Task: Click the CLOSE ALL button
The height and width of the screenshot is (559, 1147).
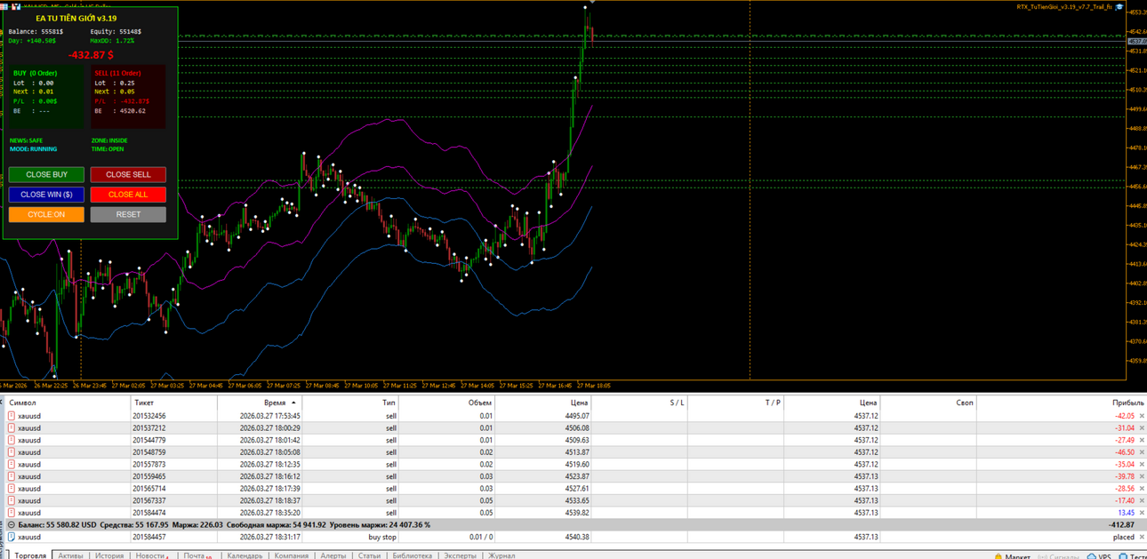Action: click(x=128, y=195)
